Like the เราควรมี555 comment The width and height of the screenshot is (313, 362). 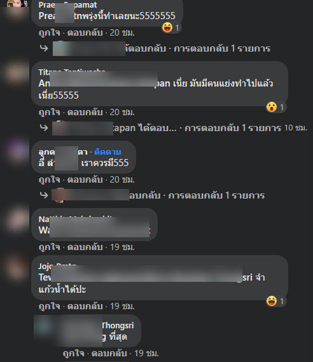click(49, 179)
